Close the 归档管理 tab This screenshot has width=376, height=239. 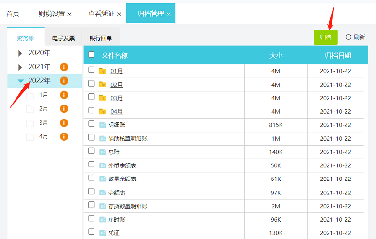[169, 14]
